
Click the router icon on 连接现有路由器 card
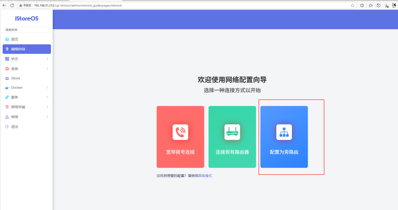[232, 132]
